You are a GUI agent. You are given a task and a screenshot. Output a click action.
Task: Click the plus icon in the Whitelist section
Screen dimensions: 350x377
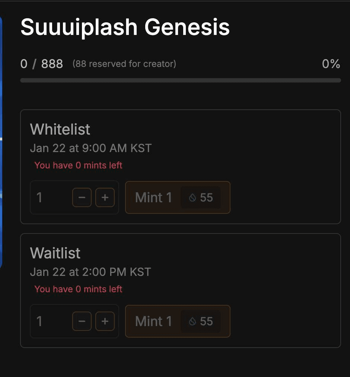coord(105,197)
